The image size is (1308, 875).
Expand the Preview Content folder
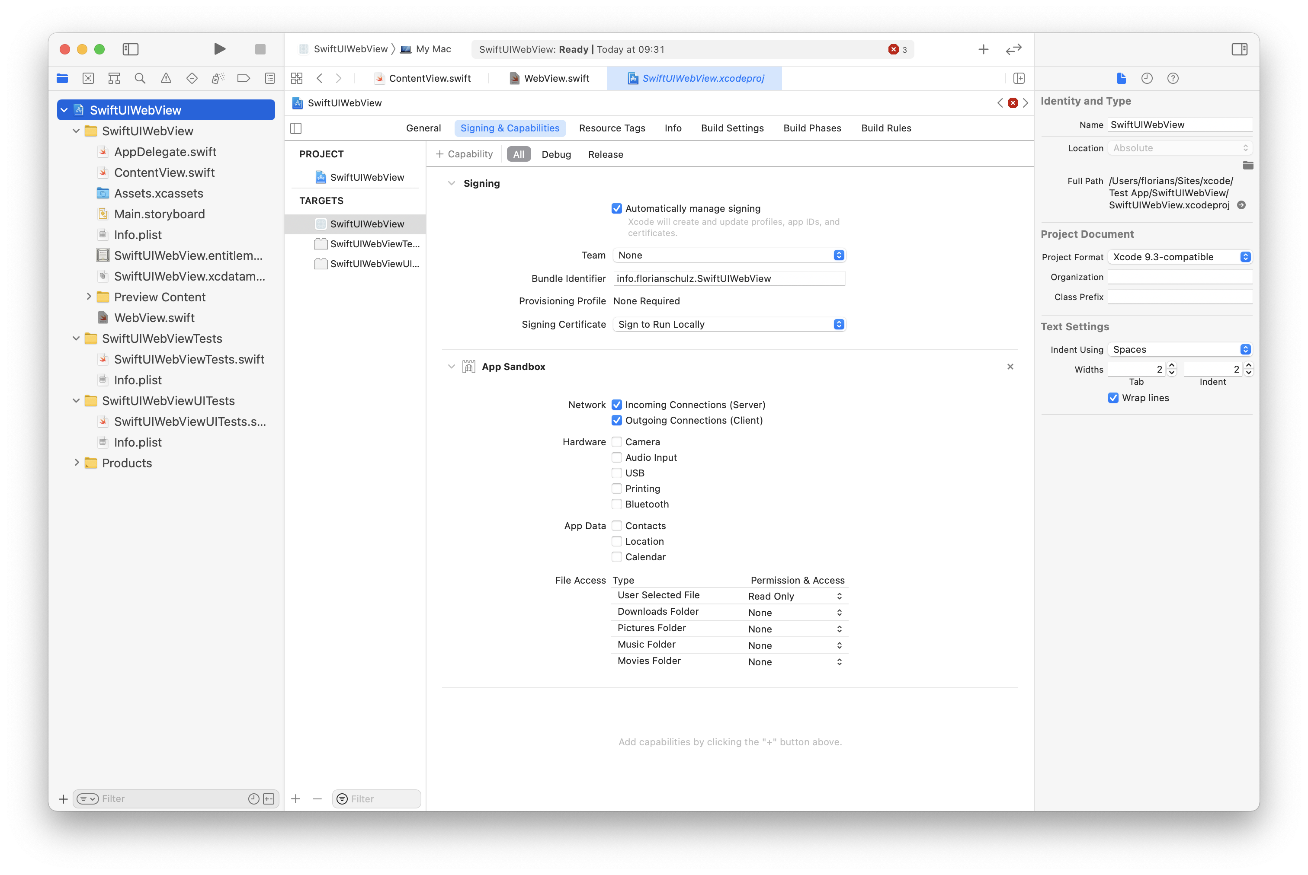point(89,297)
